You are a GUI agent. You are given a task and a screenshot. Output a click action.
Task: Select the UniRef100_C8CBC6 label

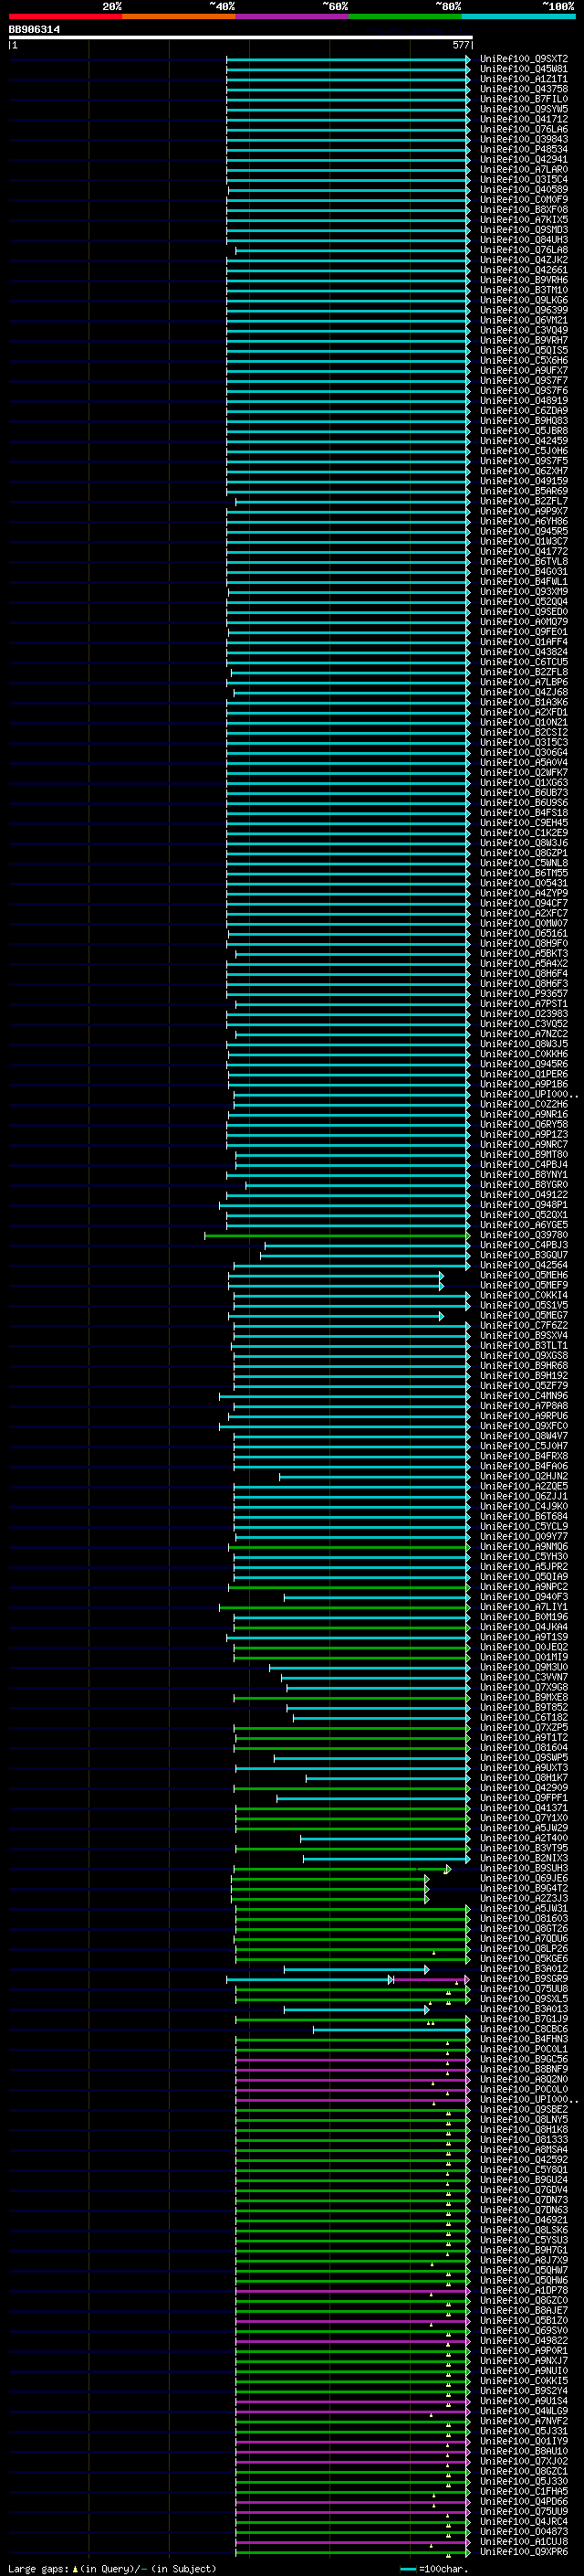pyautogui.click(x=524, y=2029)
